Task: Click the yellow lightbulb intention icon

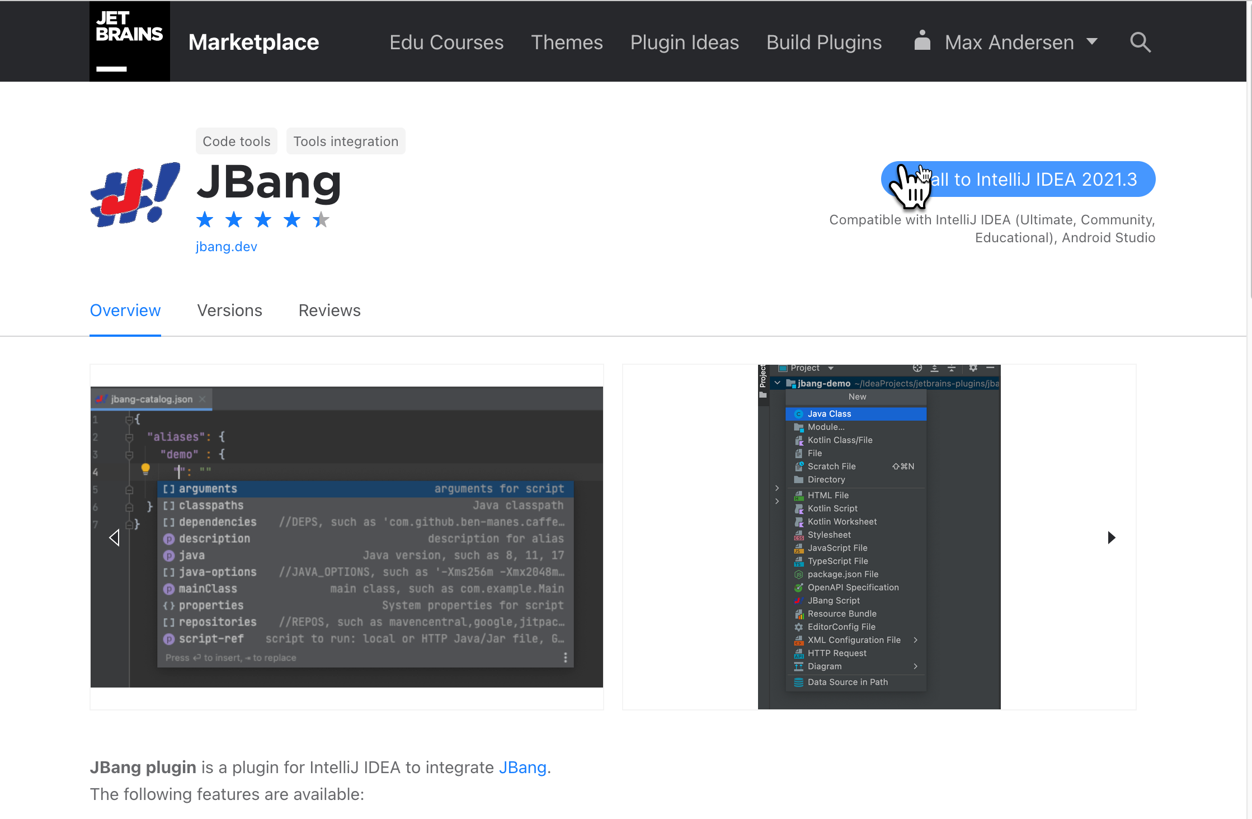Action: pyautogui.click(x=145, y=469)
